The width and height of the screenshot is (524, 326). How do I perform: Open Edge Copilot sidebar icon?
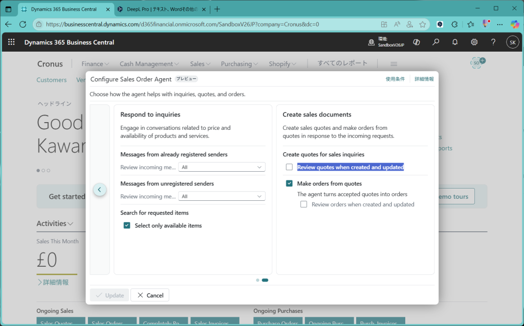[x=515, y=25]
